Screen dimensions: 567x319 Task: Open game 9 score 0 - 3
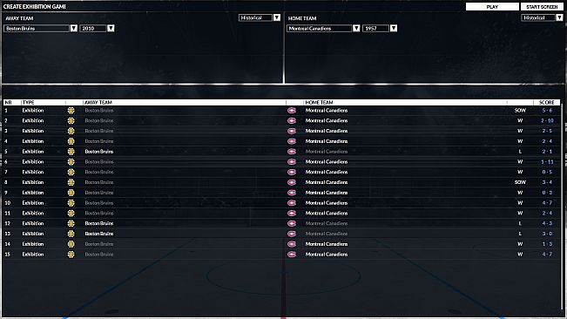(x=547, y=193)
